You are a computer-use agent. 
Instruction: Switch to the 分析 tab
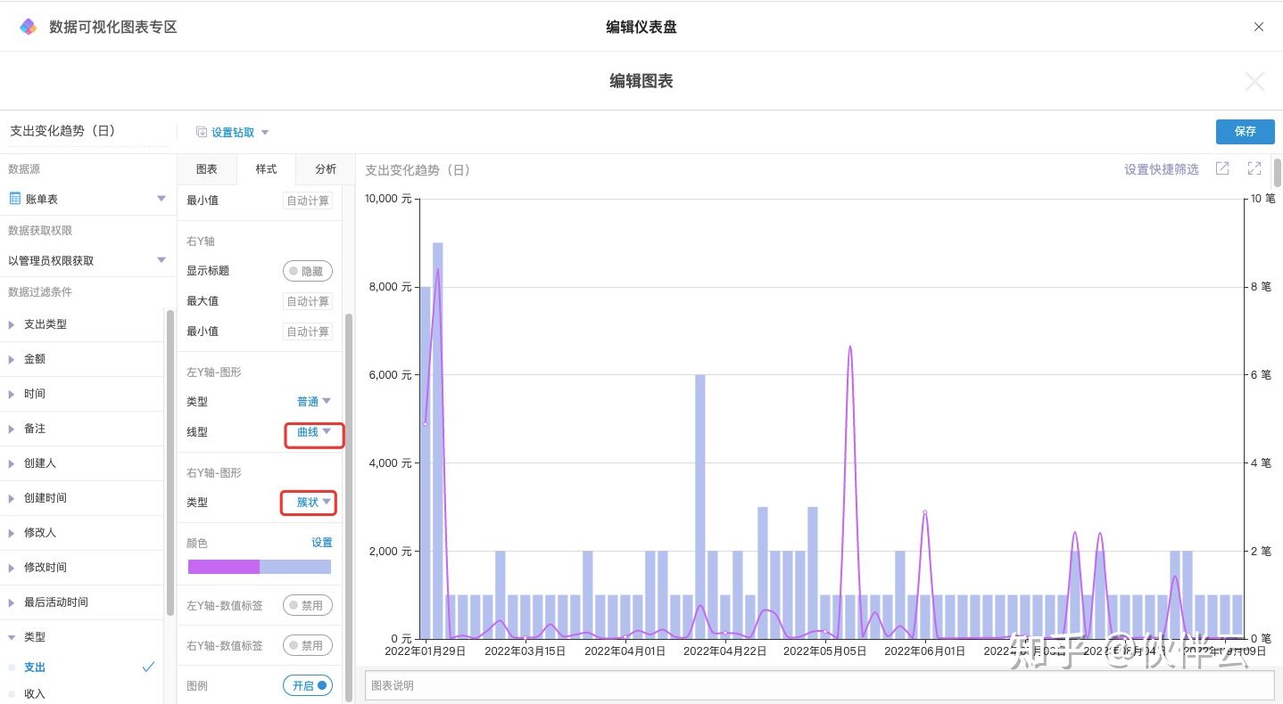[x=326, y=169]
